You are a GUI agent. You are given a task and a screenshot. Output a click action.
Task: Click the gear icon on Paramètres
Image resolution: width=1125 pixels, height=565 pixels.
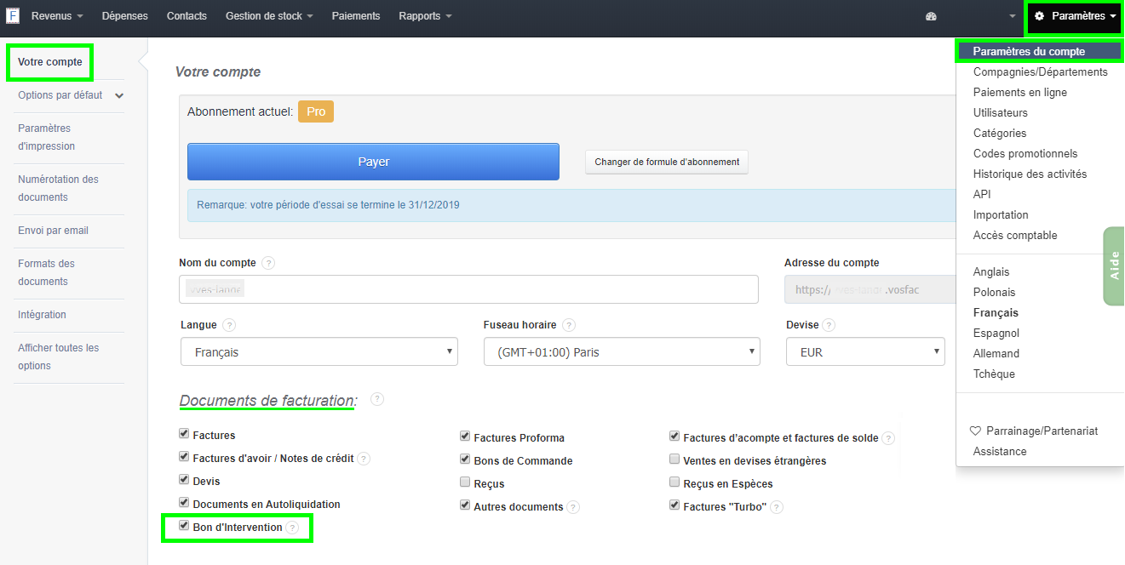(x=1039, y=17)
